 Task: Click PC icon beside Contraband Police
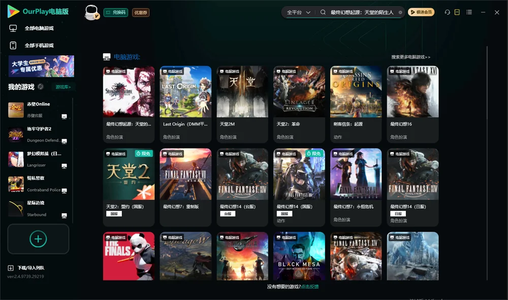point(64,191)
